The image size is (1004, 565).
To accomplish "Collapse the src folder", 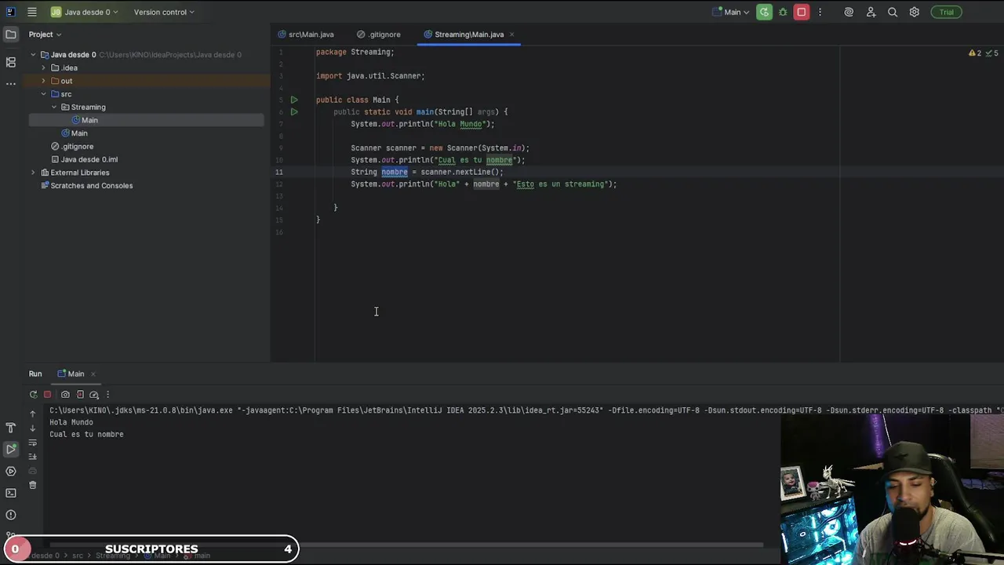I will coord(44,94).
